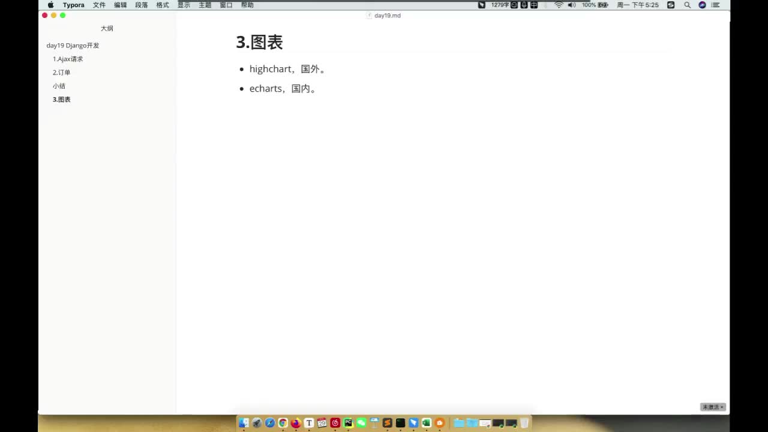768x432 pixels.
Task: Launch Google Chrome from the Dock
Action: click(283, 423)
